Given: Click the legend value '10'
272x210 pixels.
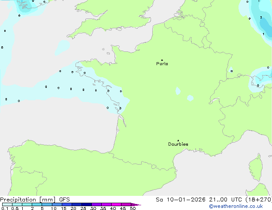Looking at the screenshot, I should [54, 208].
